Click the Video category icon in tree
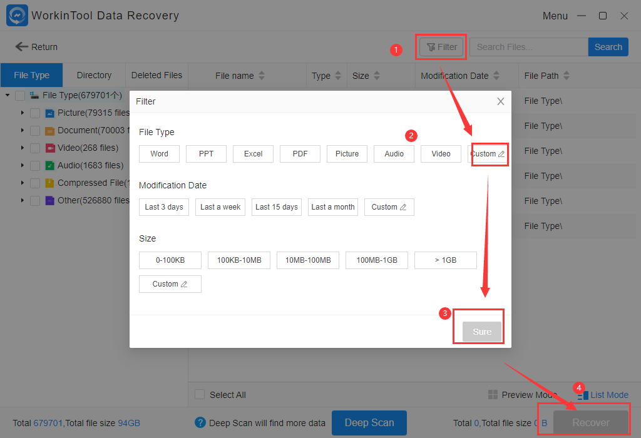 coord(50,148)
